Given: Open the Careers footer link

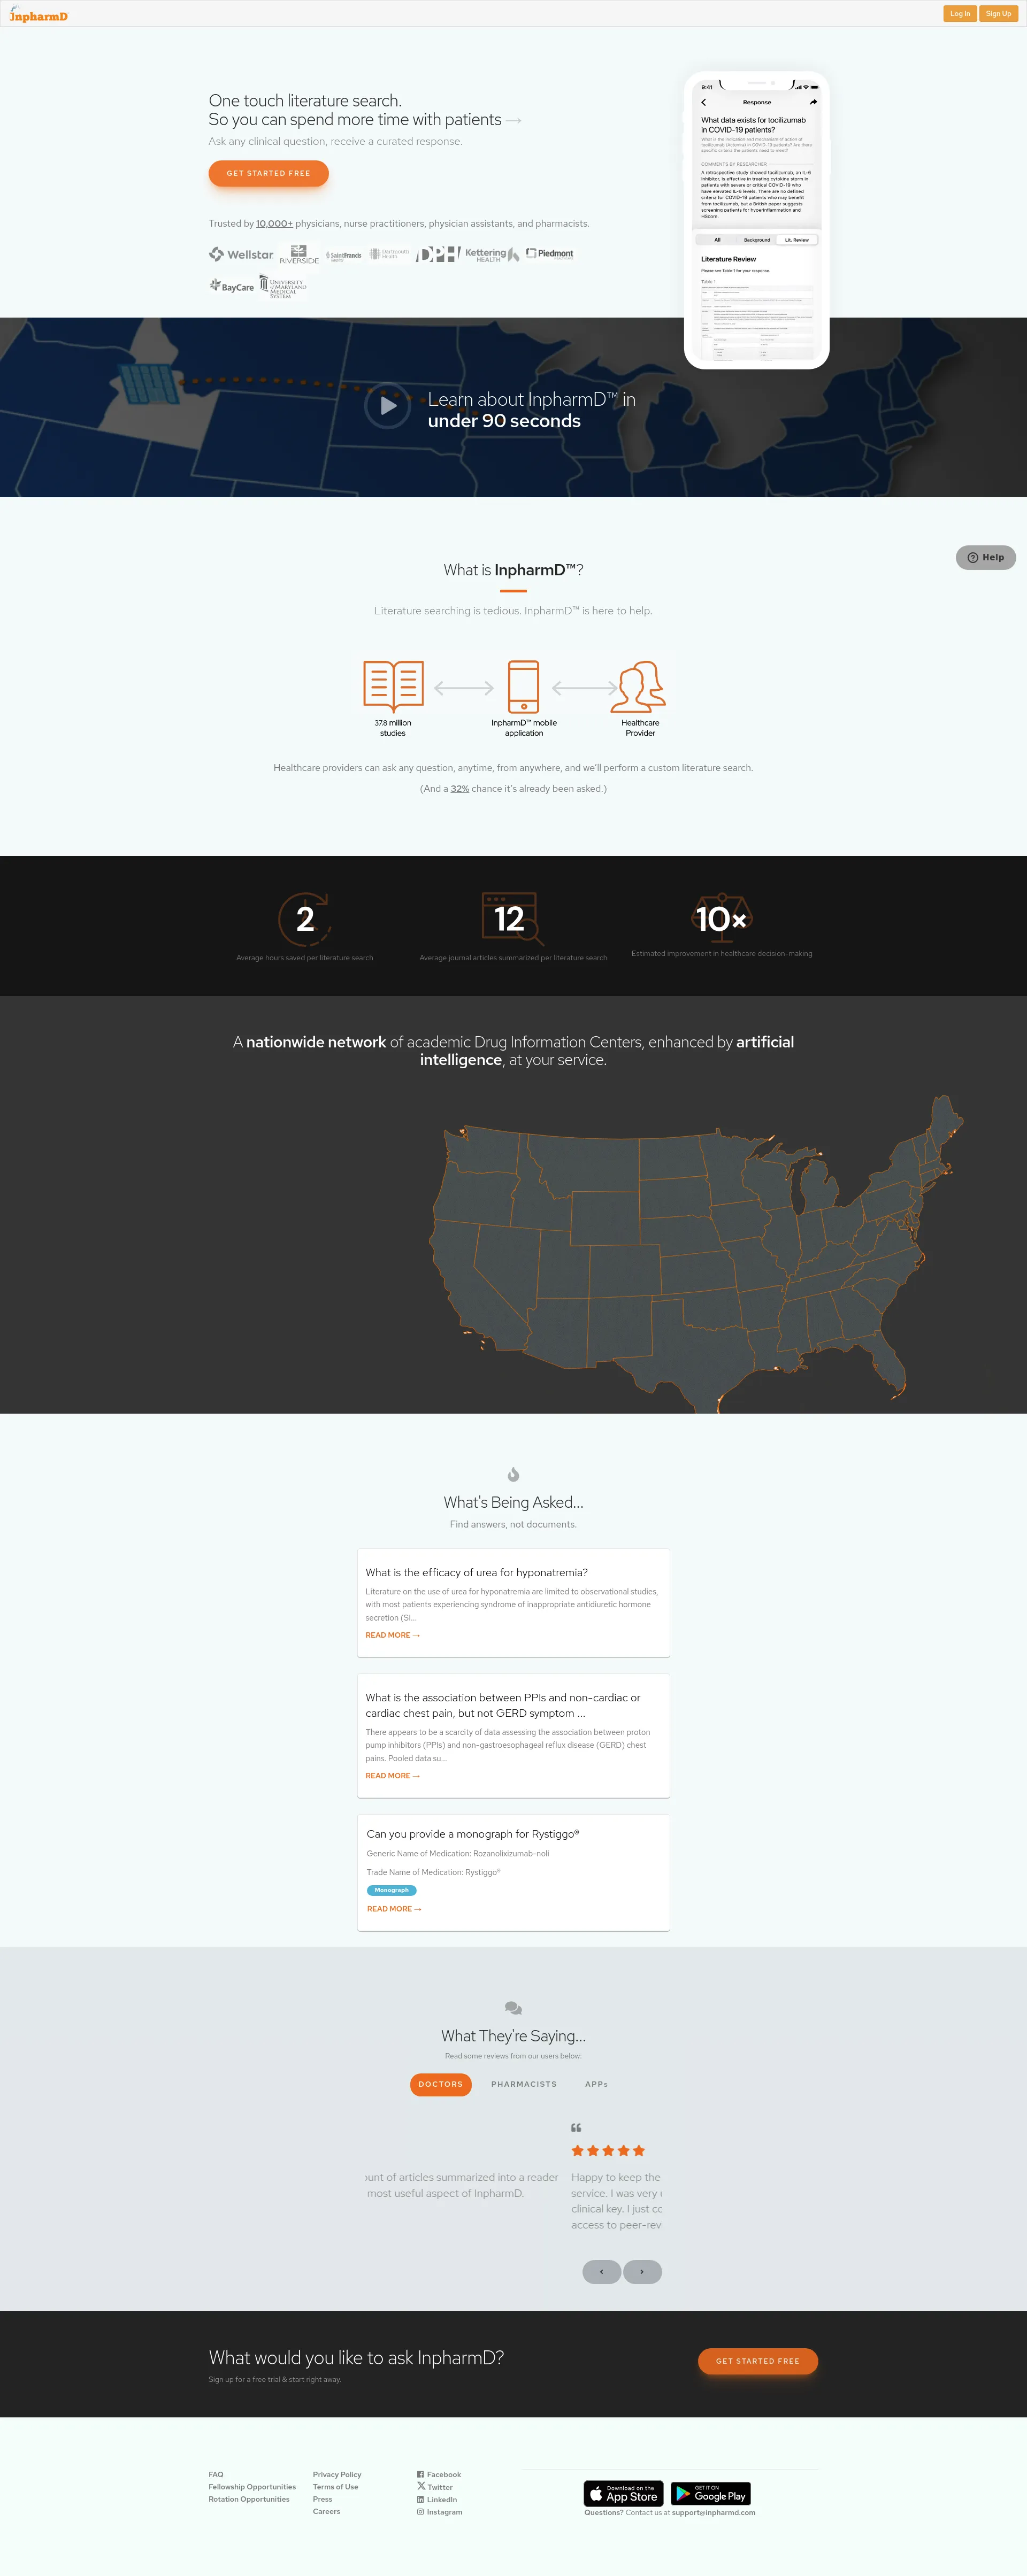Looking at the screenshot, I should 326,2511.
